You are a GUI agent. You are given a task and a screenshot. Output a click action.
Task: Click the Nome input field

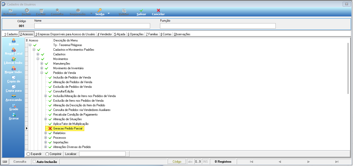(92, 26)
